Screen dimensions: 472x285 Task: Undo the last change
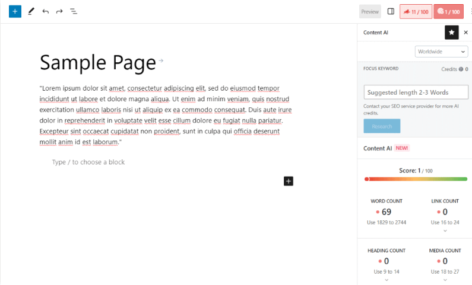pyautogui.click(x=45, y=11)
